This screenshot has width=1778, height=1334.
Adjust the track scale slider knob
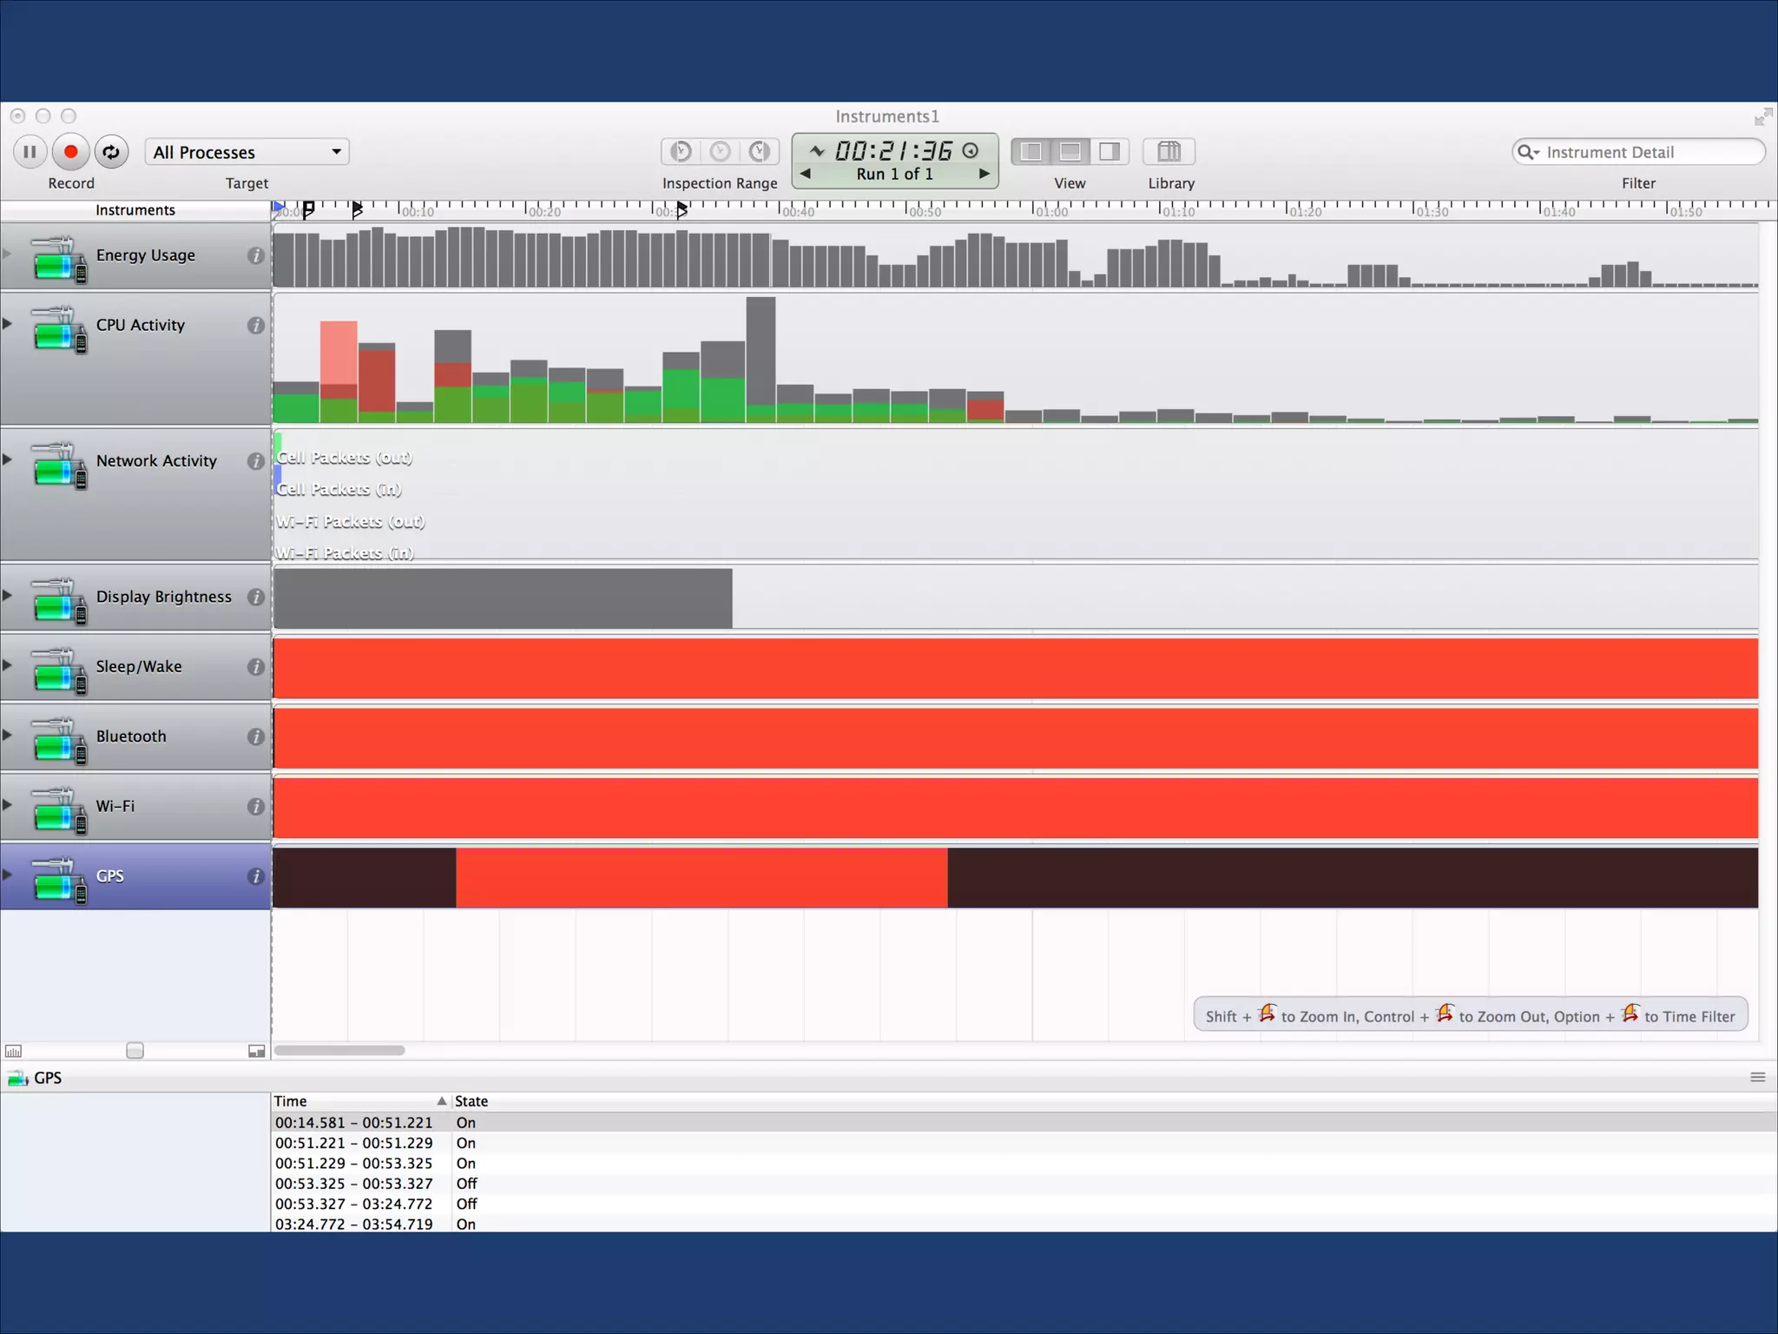pos(135,1051)
